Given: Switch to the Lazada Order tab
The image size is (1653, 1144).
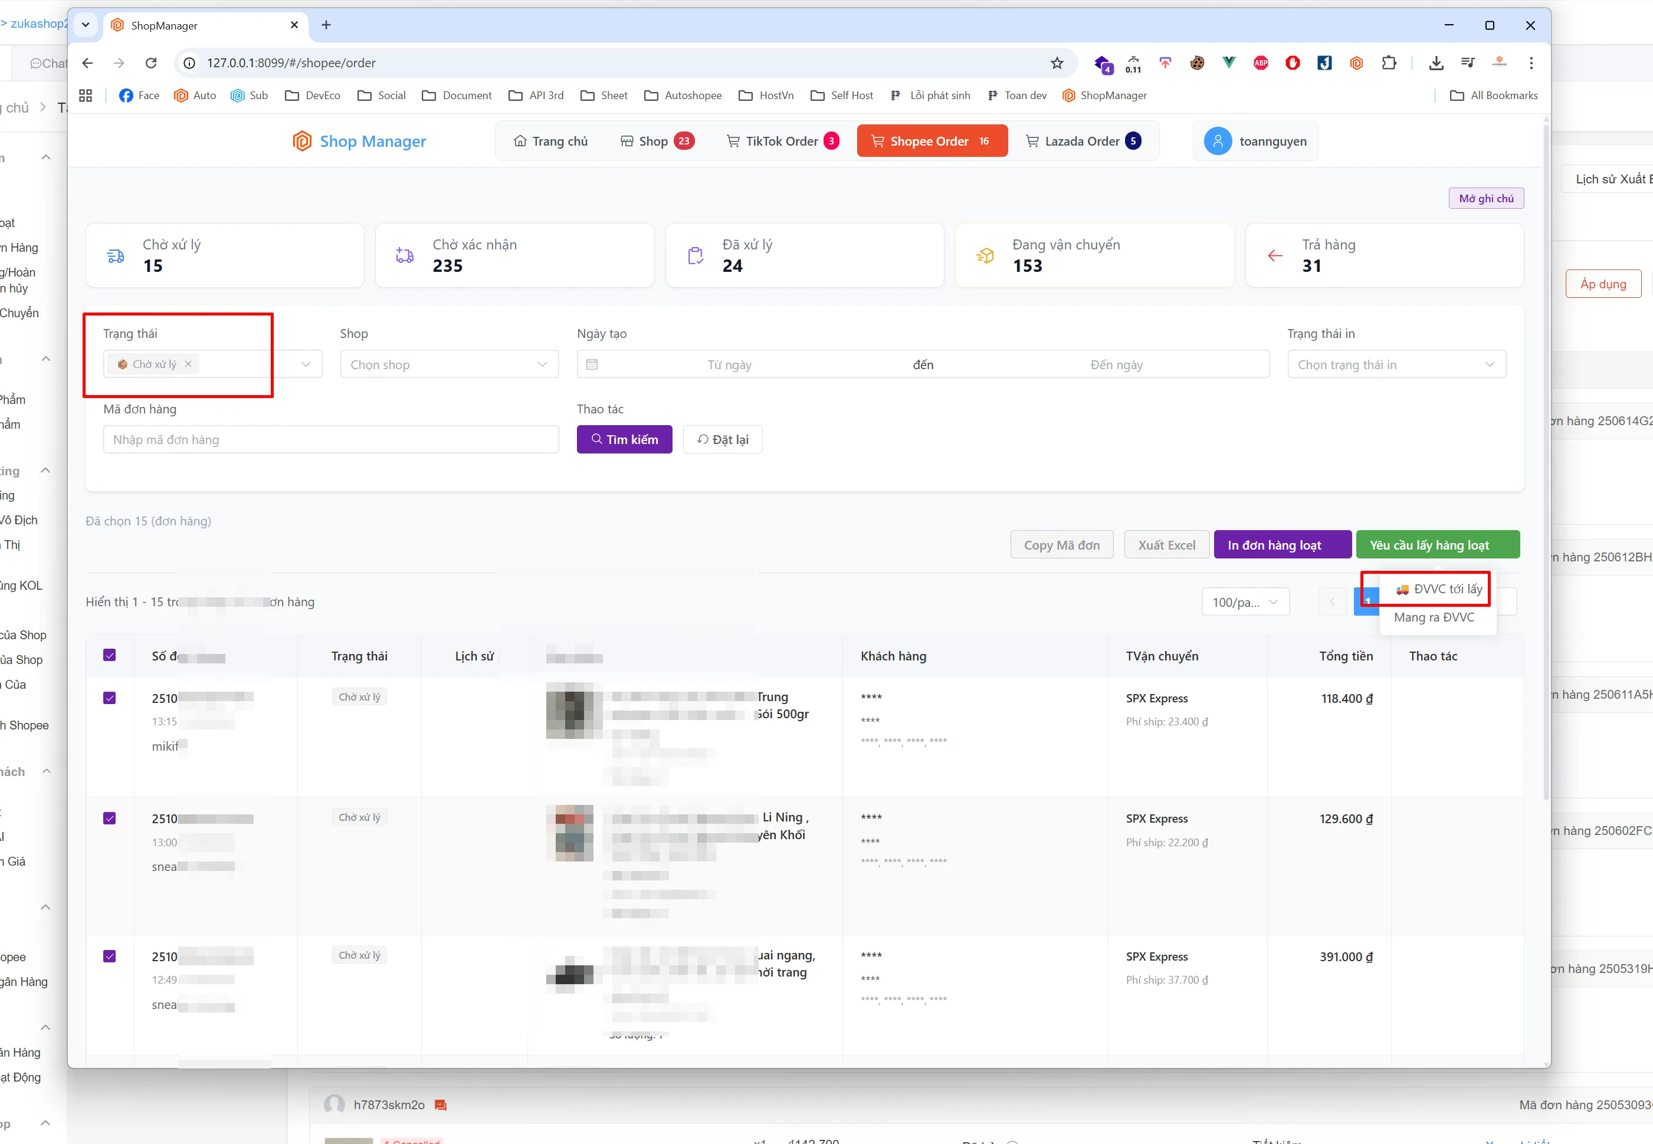Looking at the screenshot, I should tap(1083, 141).
